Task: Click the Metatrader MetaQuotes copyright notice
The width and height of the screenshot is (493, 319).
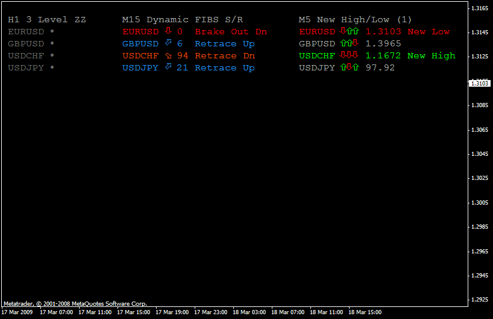Action: point(75,303)
